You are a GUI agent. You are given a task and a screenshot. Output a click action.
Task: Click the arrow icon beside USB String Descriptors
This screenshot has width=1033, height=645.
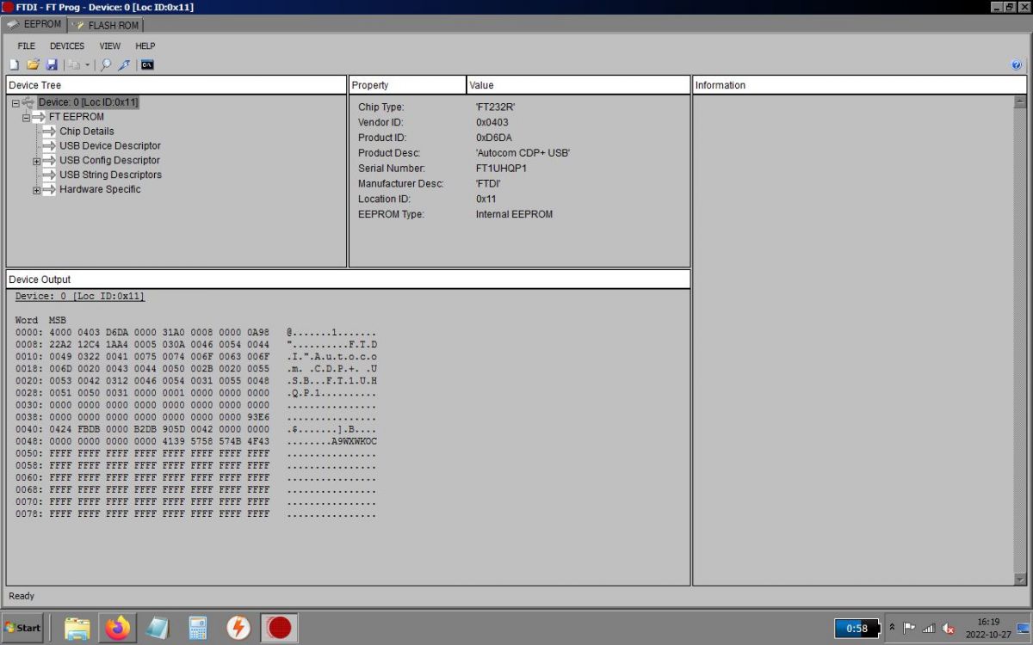tap(49, 175)
